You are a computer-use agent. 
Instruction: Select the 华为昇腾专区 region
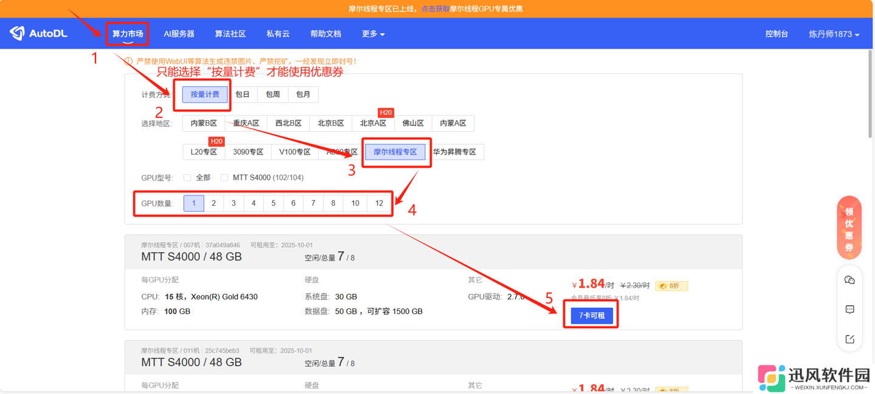click(455, 152)
